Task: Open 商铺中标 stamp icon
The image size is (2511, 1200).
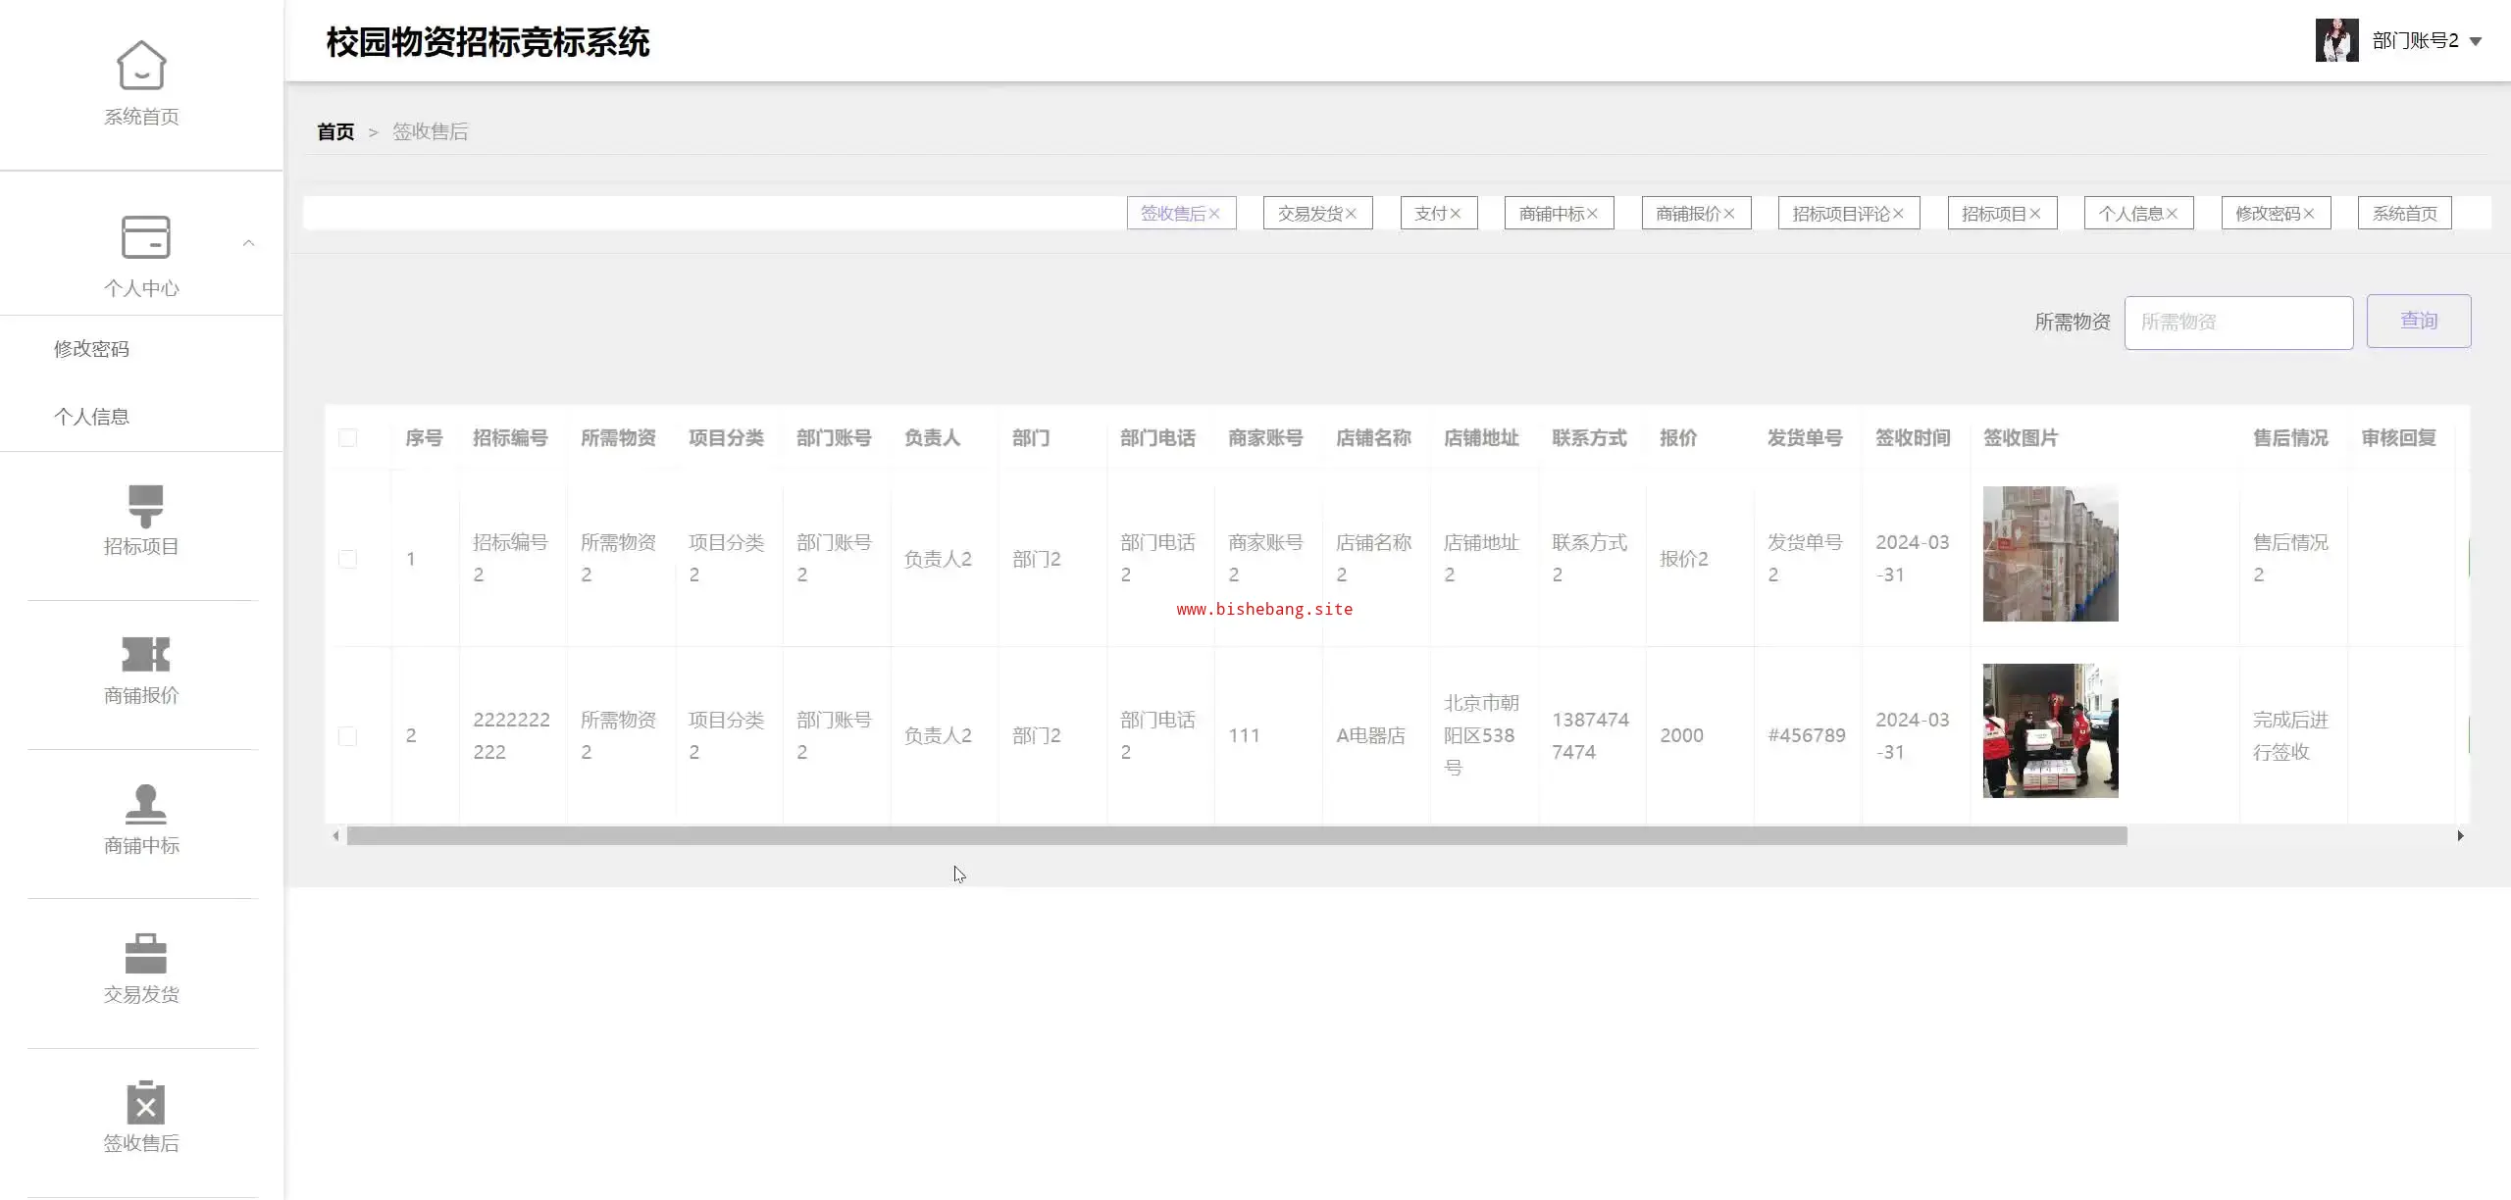Action: 145,804
